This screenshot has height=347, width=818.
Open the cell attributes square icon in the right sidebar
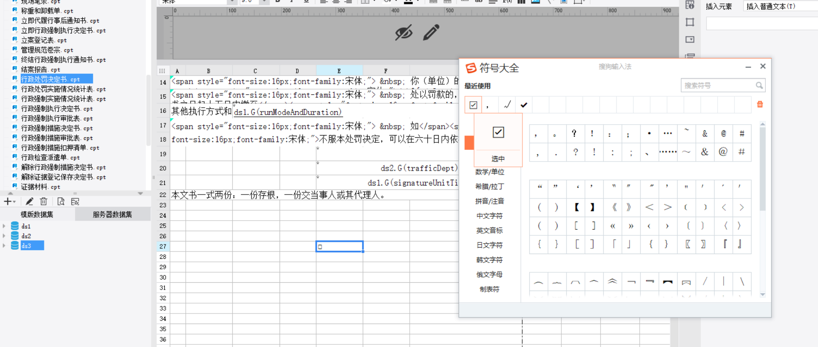pos(690,22)
